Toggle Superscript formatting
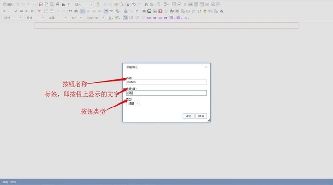Image resolution: width=333 pixels, height=185 pixels. (x=32, y=11)
